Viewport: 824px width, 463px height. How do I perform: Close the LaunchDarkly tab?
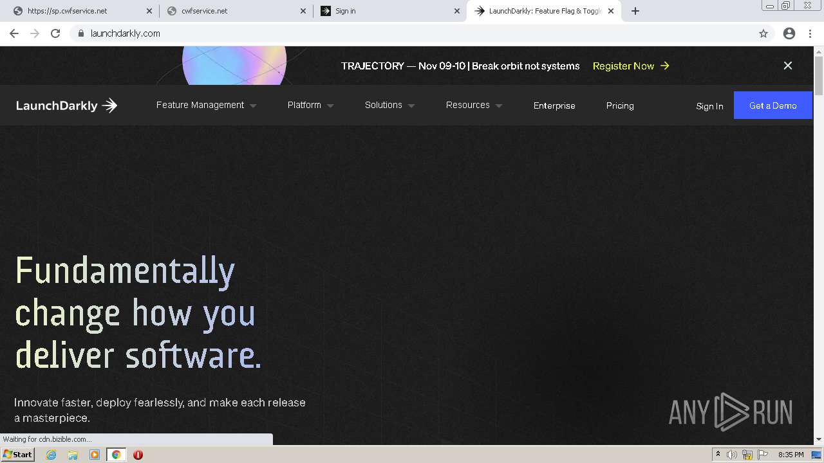pyautogui.click(x=611, y=11)
